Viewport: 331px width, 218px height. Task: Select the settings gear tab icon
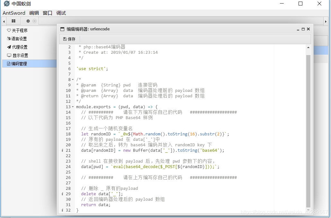pos(28,21)
